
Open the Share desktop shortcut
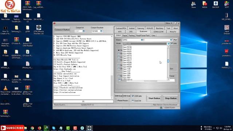pyautogui.click(x=193, y=5)
